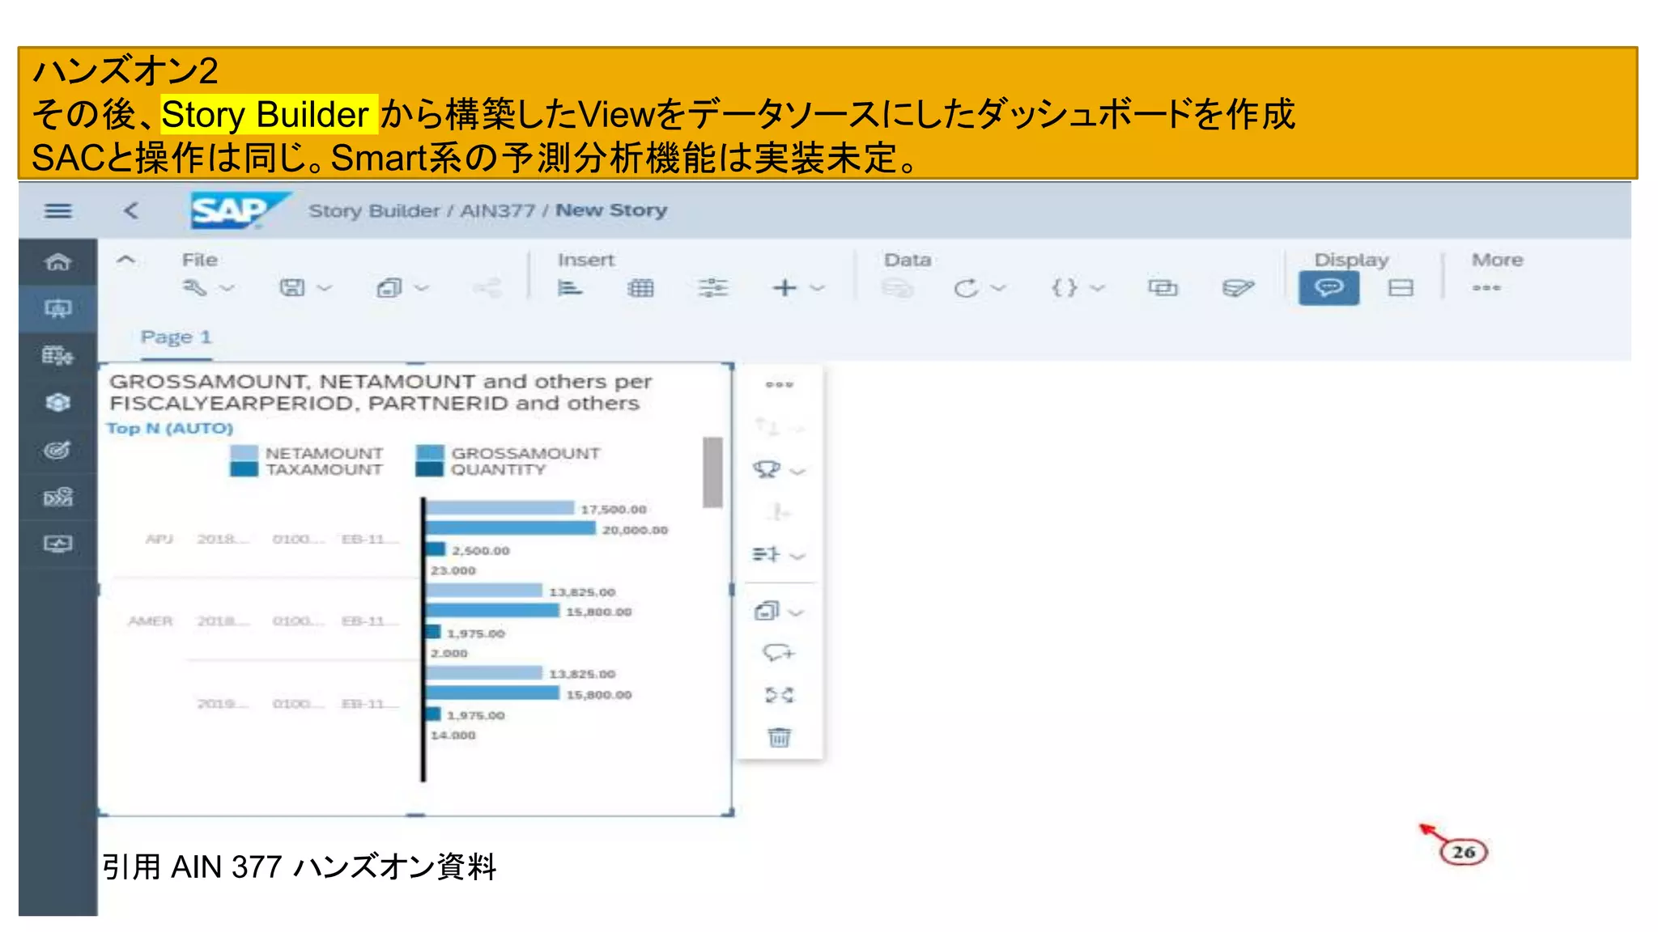Viewport: 1658px width, 932px height.
Task: Open the Story Builder sidebar icon
Action: (x=57, y=308)
